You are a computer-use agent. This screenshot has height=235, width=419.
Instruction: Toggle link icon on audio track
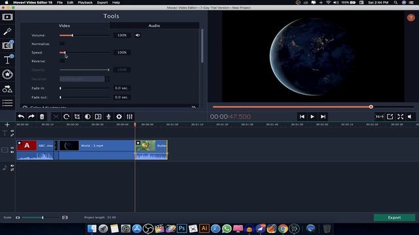(x=12, y=170)
